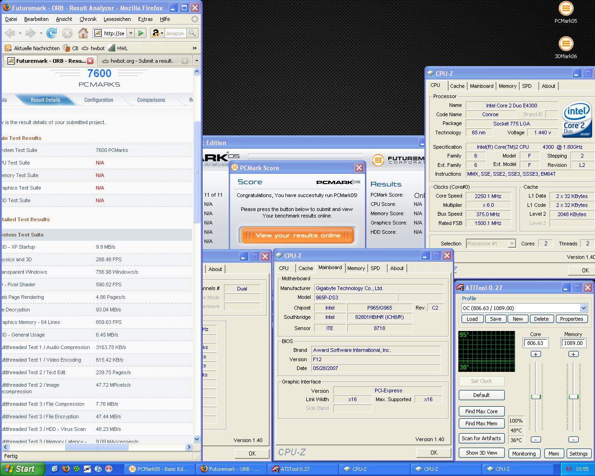Image resolution: width=595 pixels, height=476 pixels.
Task: Click the ATITool Memory clock slider handle
Action: point(574,397)
